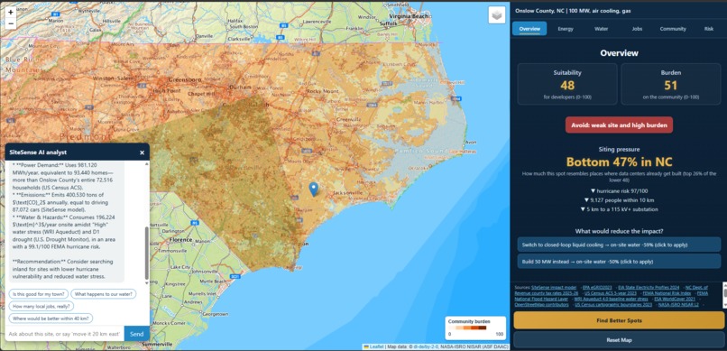727x351 pixels.
Task: Switch to the Risk tab
Action: point(708,29)
